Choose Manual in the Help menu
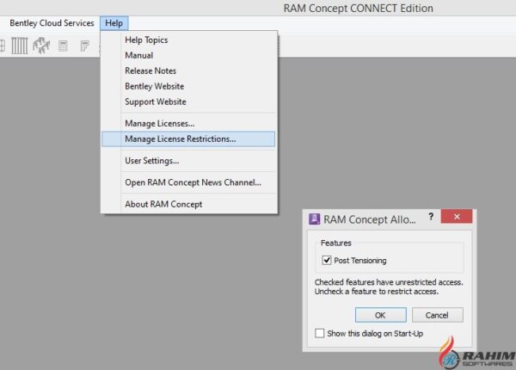The height and width of the screenshot is (370, 516). 139,55
